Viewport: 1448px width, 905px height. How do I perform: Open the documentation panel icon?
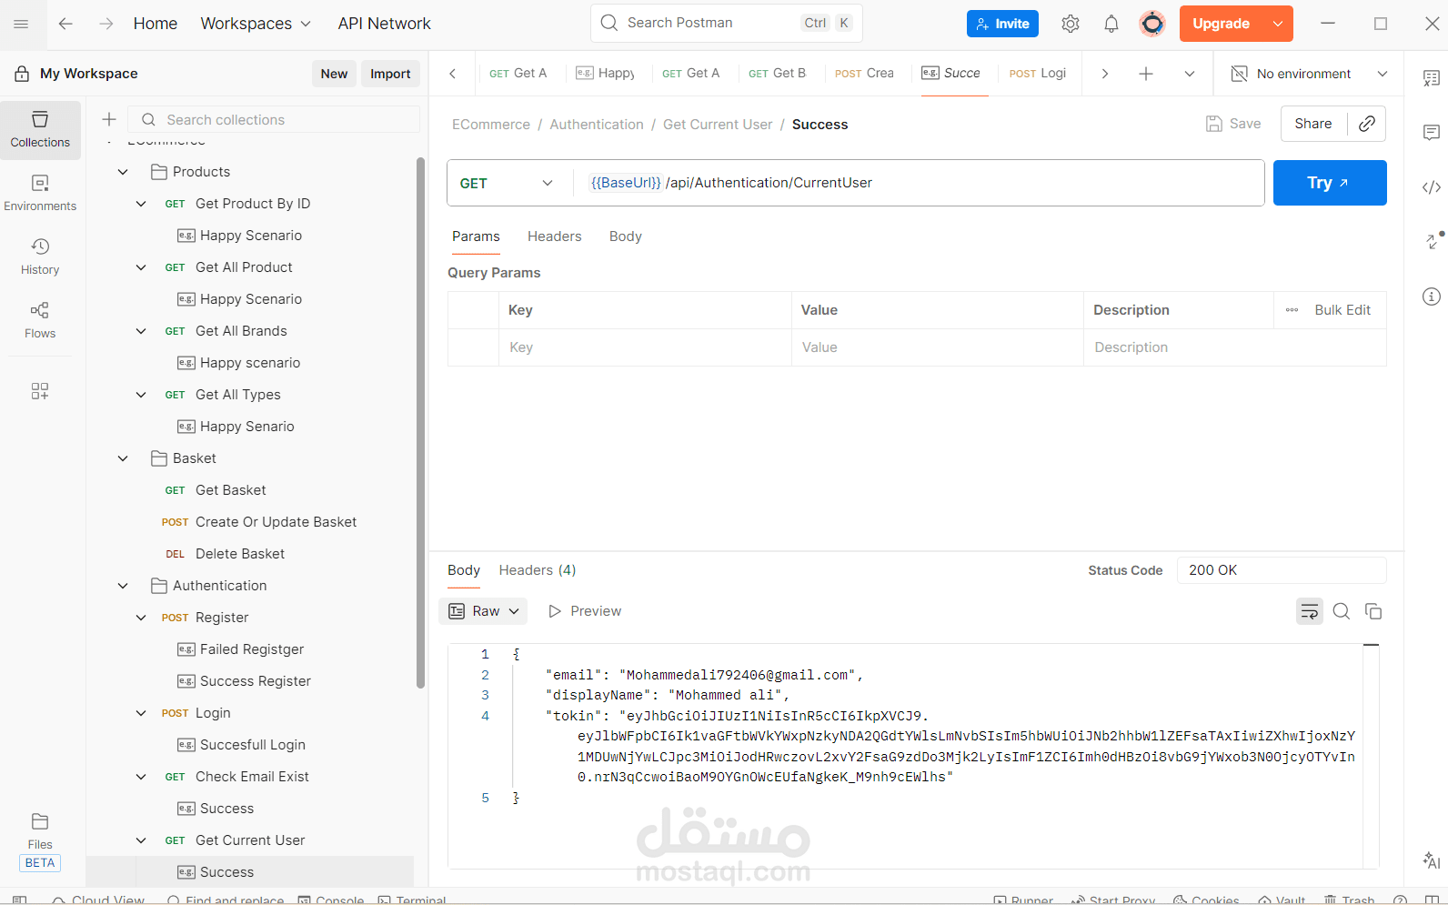pos(1432,79)
